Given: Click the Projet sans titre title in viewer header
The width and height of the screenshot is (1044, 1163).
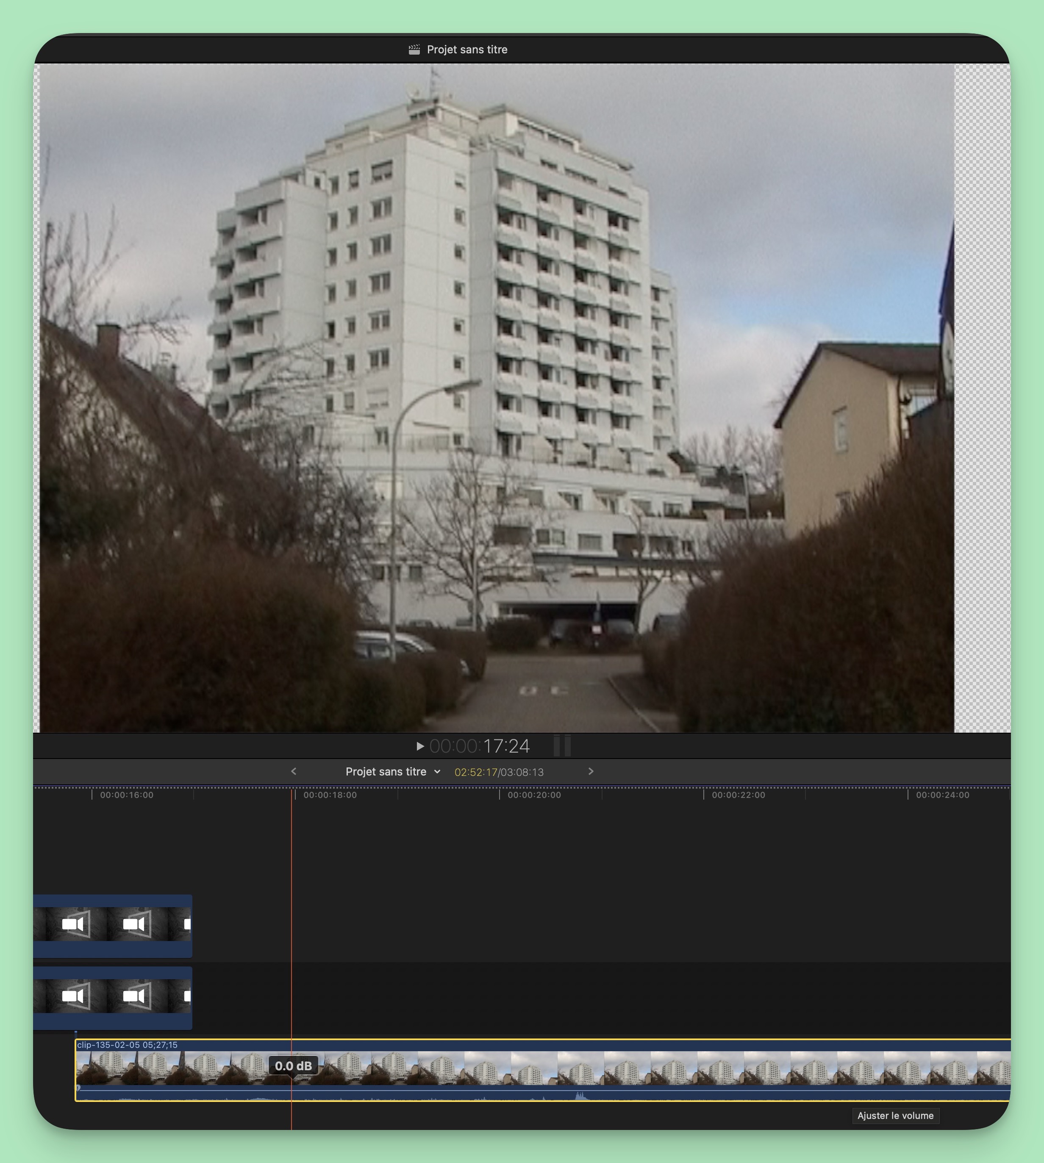Looking at the screenshot, I should pyautogui.click(x=467, y=50).
